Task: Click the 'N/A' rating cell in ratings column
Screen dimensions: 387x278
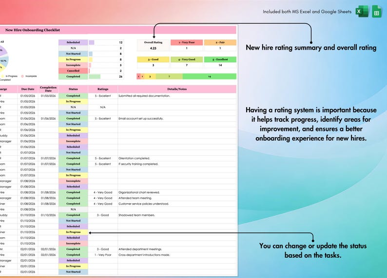Action: [103, 107]
